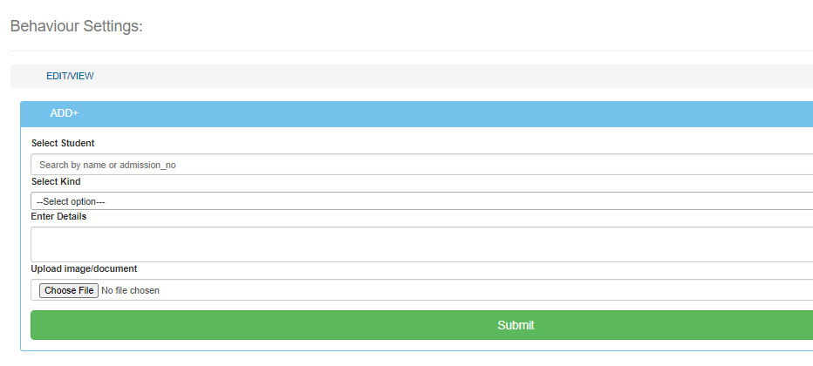
Task: Click the 'No file chosen' text
Action: [130, 290]
